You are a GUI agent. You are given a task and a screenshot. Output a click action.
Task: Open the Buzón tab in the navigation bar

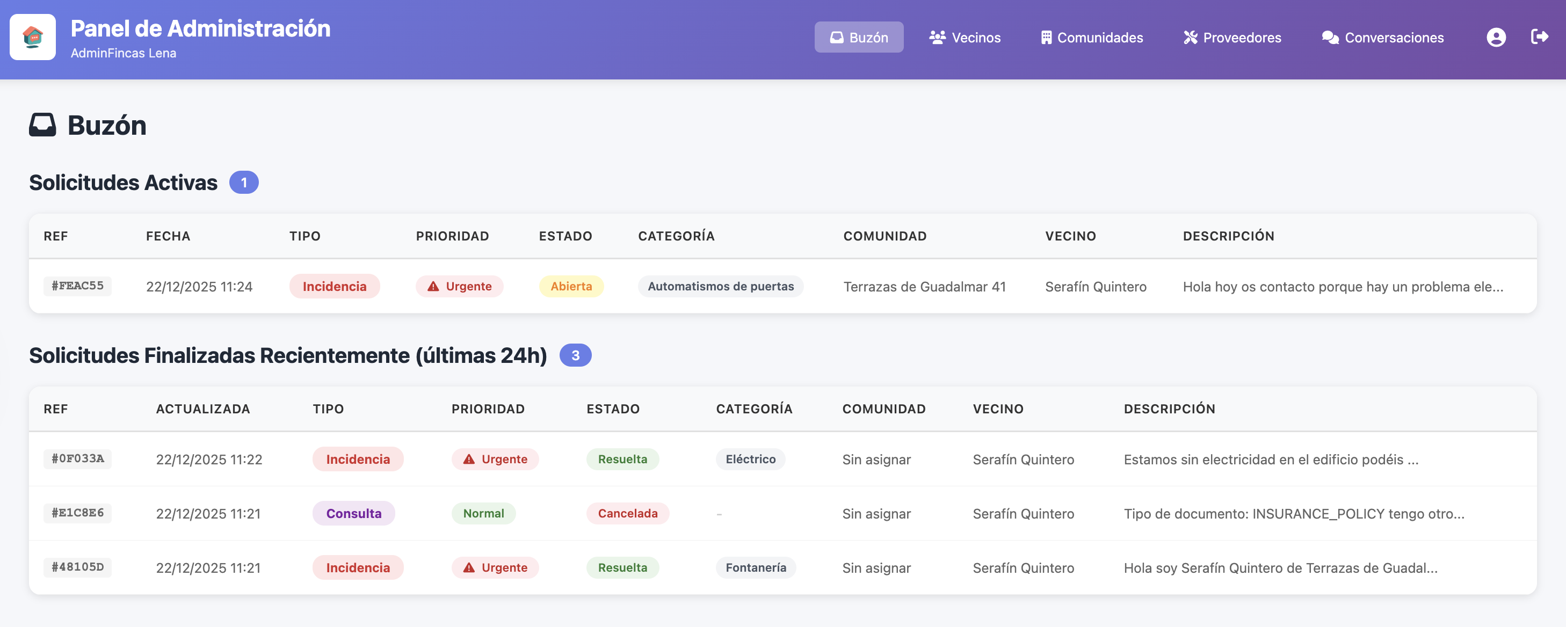click(859, 37)
